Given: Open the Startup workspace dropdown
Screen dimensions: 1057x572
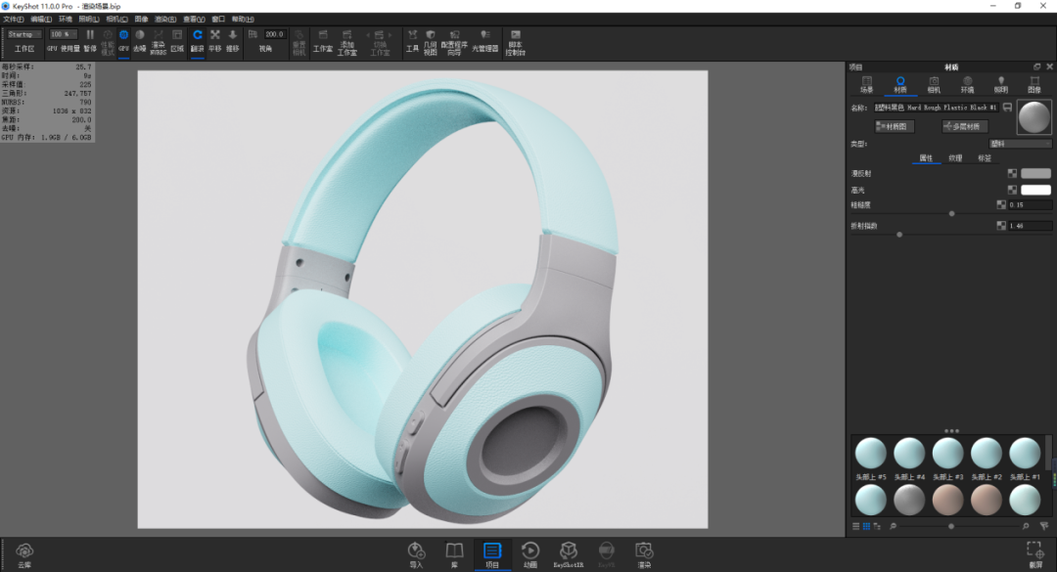Looking at the screenshot, I should click(24, 34).
